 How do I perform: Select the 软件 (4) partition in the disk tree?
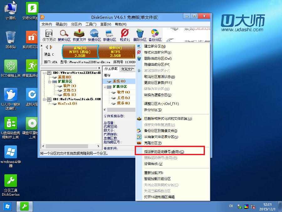click(67, 86)
